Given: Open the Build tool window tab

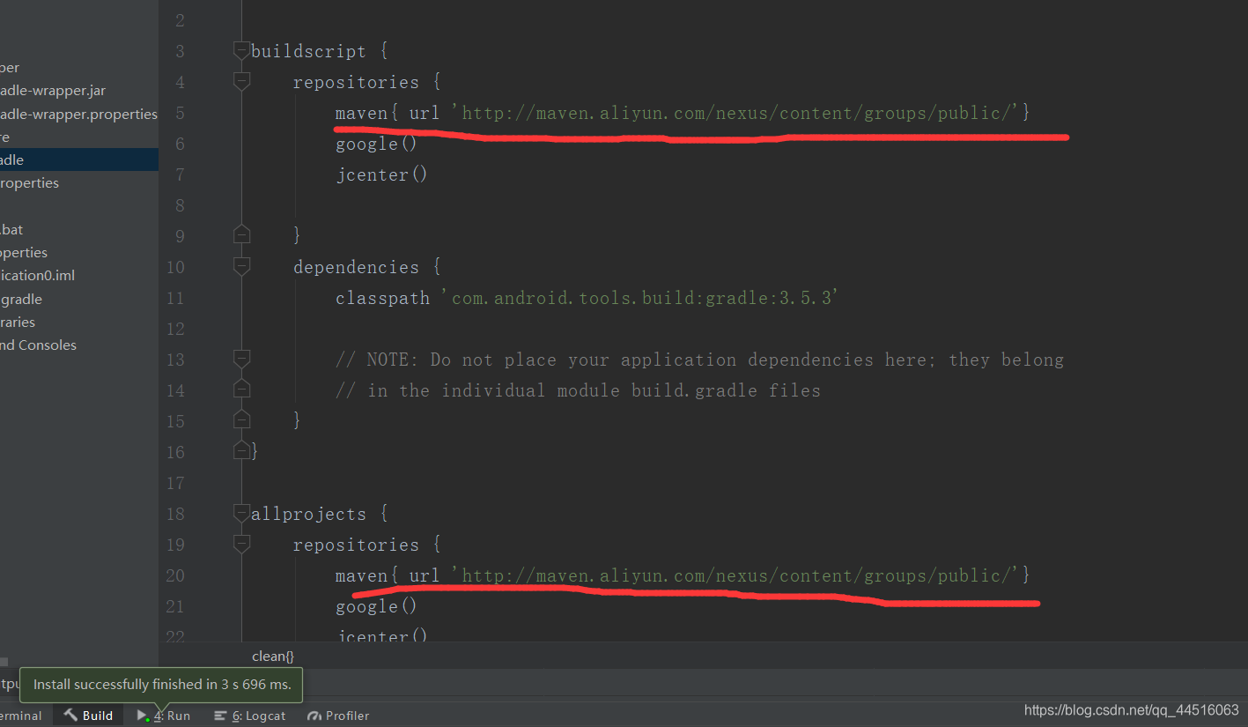Looking at the screenshot, I should click(88, 716).
